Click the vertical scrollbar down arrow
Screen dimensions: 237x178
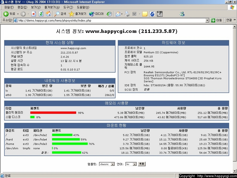235,171
